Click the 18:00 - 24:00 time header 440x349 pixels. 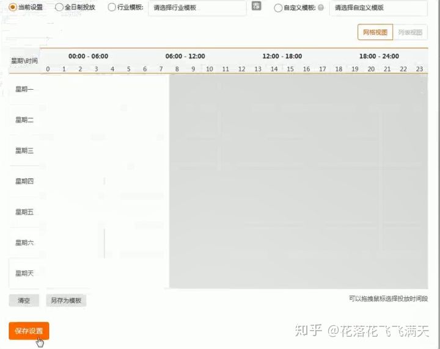(379, 56)
